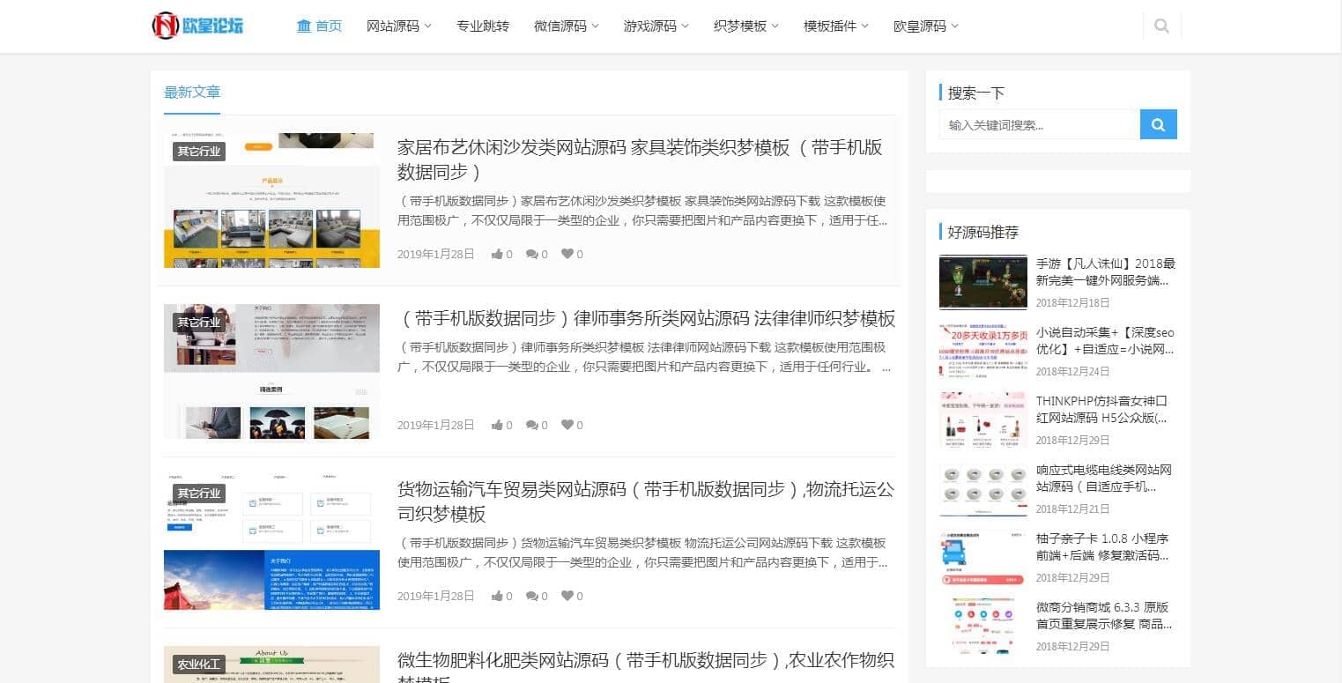Expand the 微信源码 dropdown menu
This screenshot has width=1342, height=683.
[567, 26]
